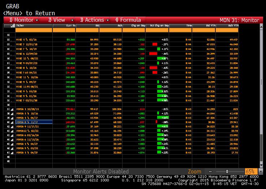Click the MON 31: Monitor title
The height and width of the screenshot is (189, 266).
click(x=239, y=20)
